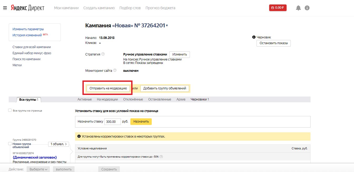Open the Изменить параметры link
354x172 pixels.
[x=28, y=29]
